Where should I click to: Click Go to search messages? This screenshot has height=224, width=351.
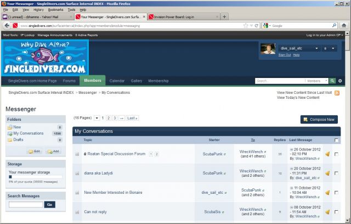coord(50,205)
